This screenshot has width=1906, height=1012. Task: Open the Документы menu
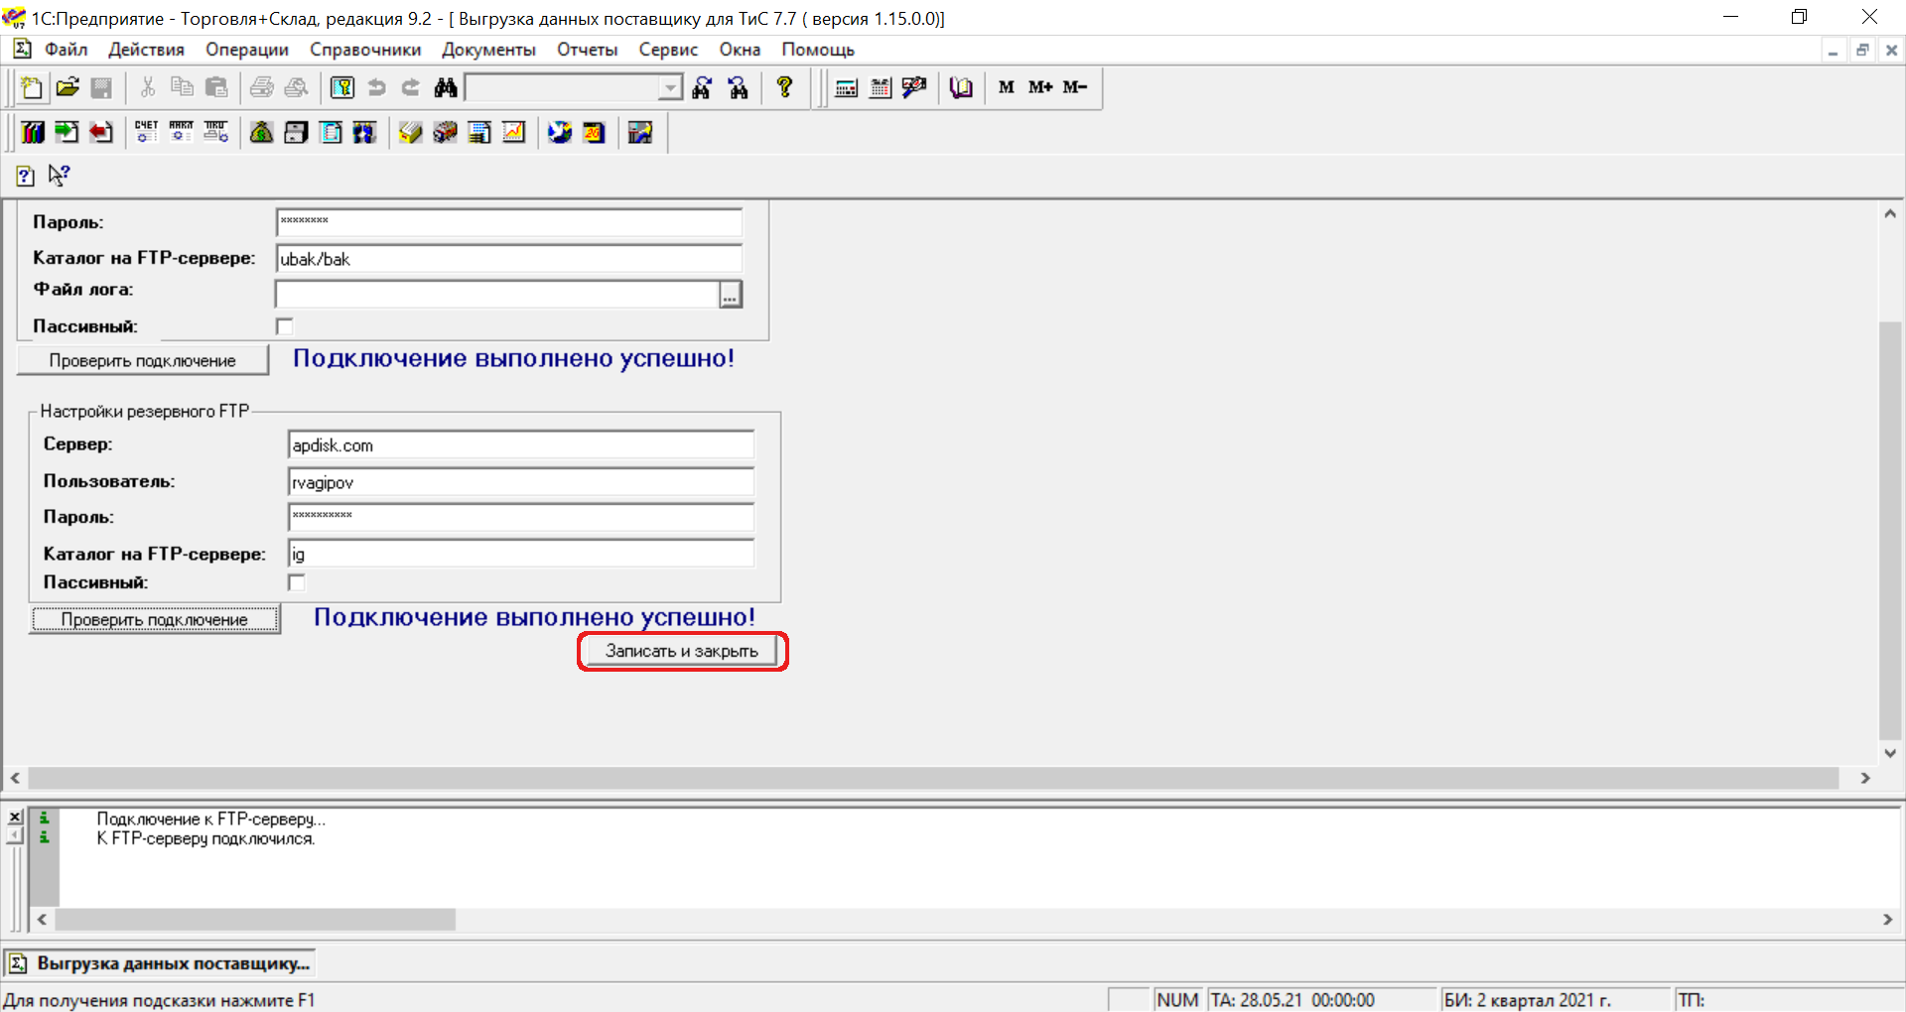[x=488, y=50]
